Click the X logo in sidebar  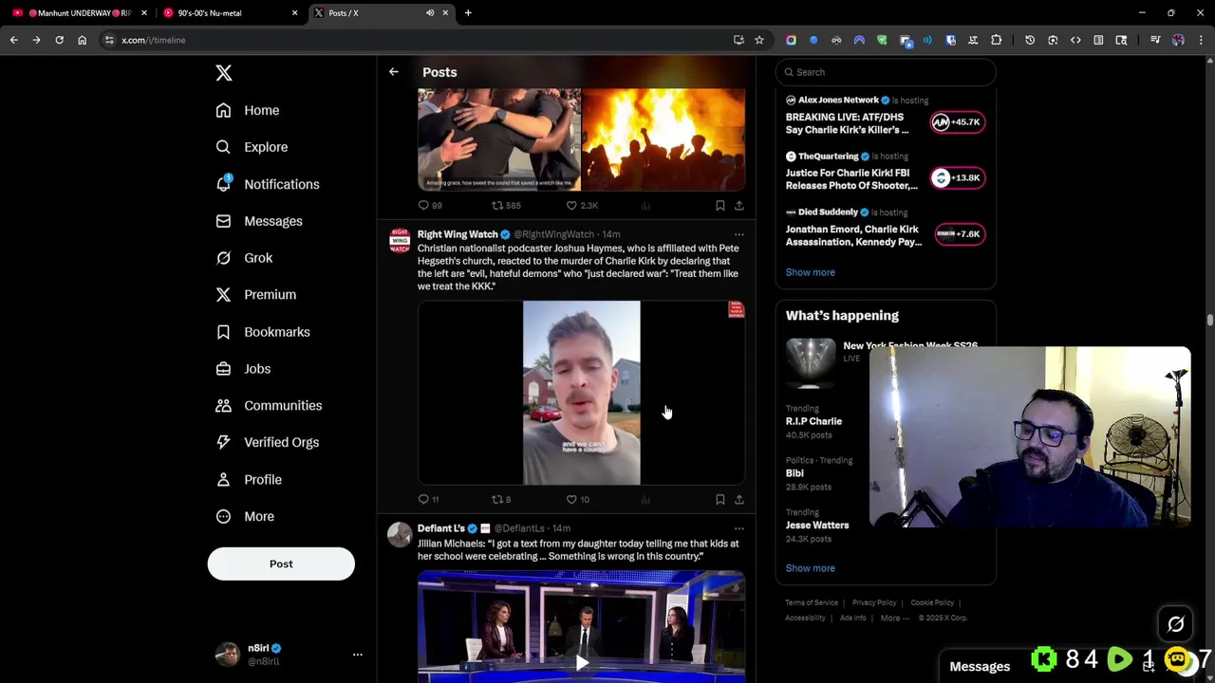pos(224,73)
